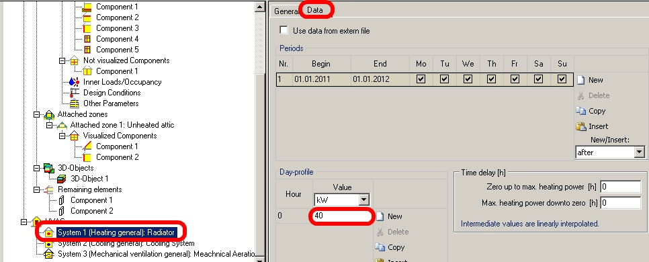Select the Cooling System icon
Viewport: 649px width, 262px height.
click(x=49, y=243)
